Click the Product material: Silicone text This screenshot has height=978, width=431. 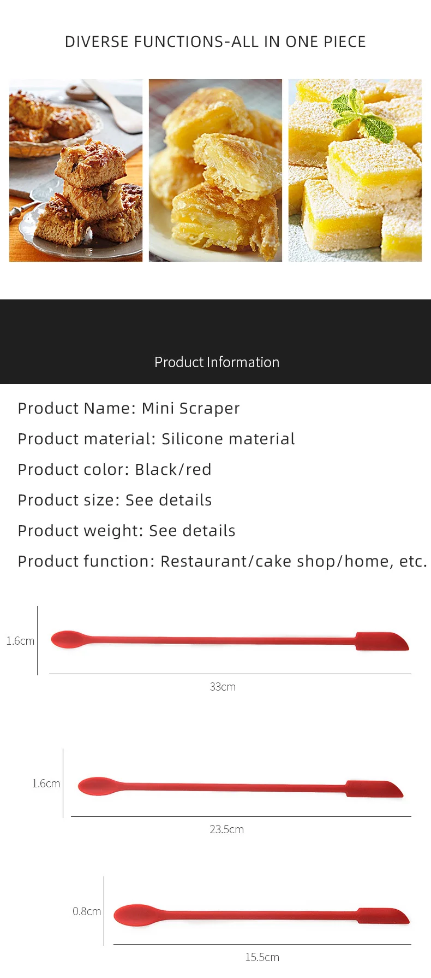156,439
